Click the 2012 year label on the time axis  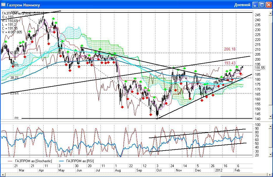tap(219, 170)
